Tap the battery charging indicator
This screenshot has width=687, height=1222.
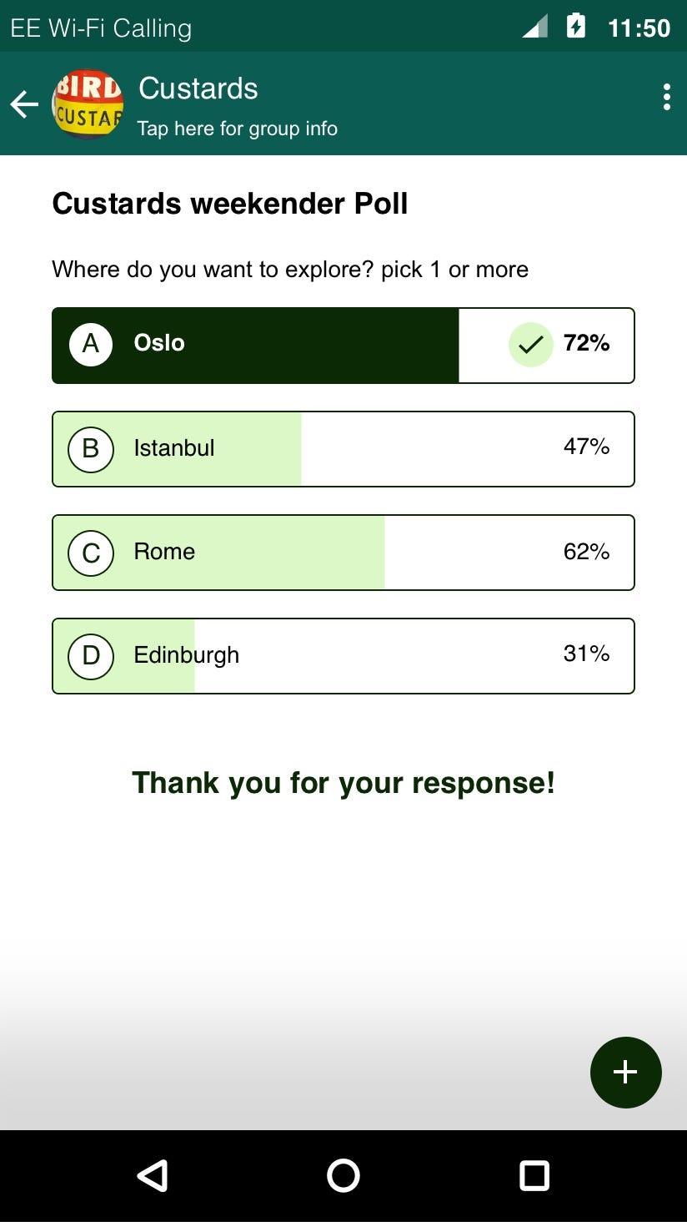point(576,25)
